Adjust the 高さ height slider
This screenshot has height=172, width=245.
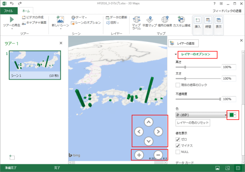click(185, 67)
